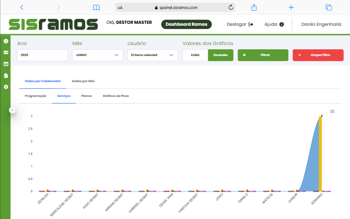This screenshot has width=350, height=219.
Task: Click the Safari share icon
Action: [254, 7]
